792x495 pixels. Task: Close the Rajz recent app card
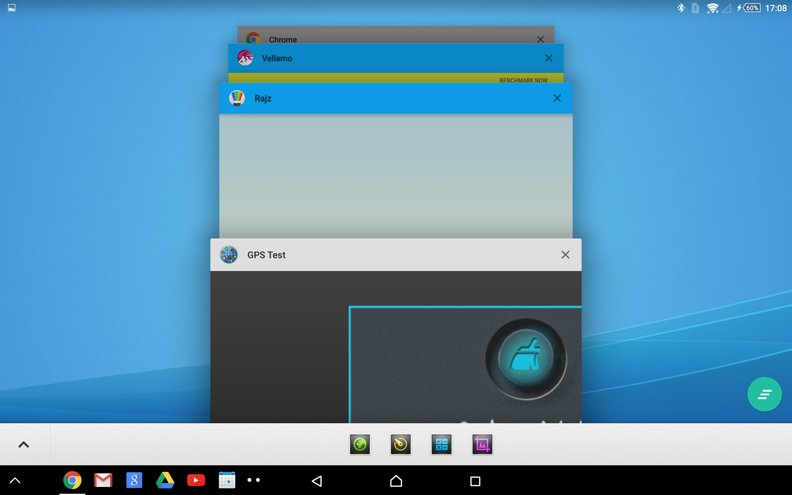pyautogui.click(x=557, y=98)
